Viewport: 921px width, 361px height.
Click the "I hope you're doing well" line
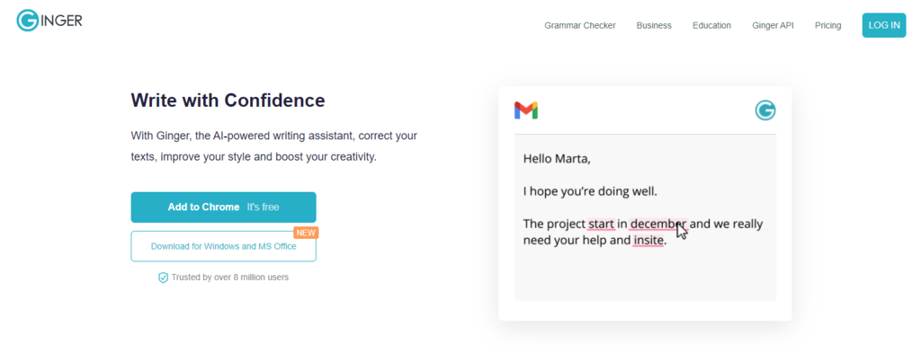click(590, 191)
